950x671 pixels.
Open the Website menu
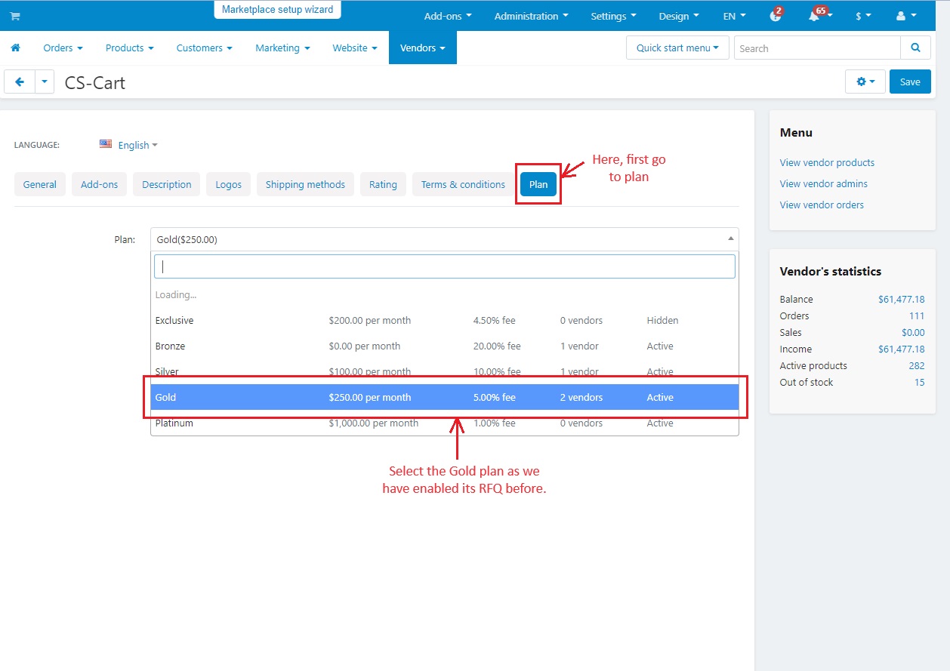(x=355, y=48)
